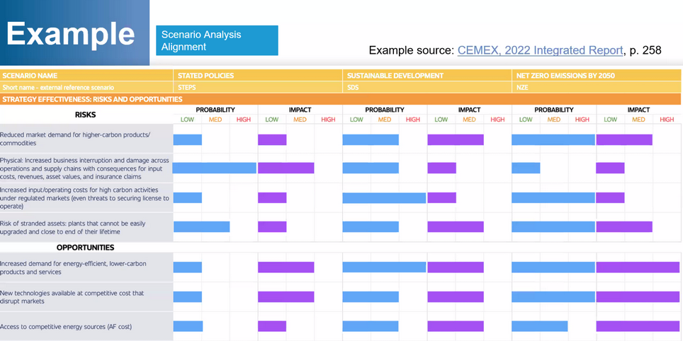
Task: Click the STATED POLICIES column header
Action: (x=205, y=76)
